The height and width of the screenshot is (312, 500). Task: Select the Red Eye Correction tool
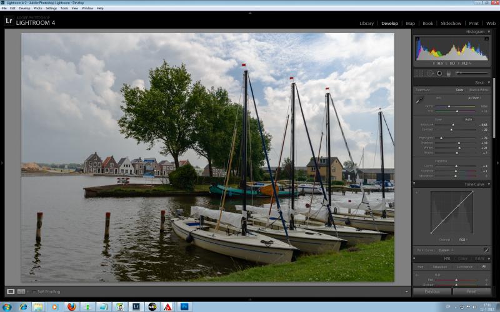(x=439, y=74)
